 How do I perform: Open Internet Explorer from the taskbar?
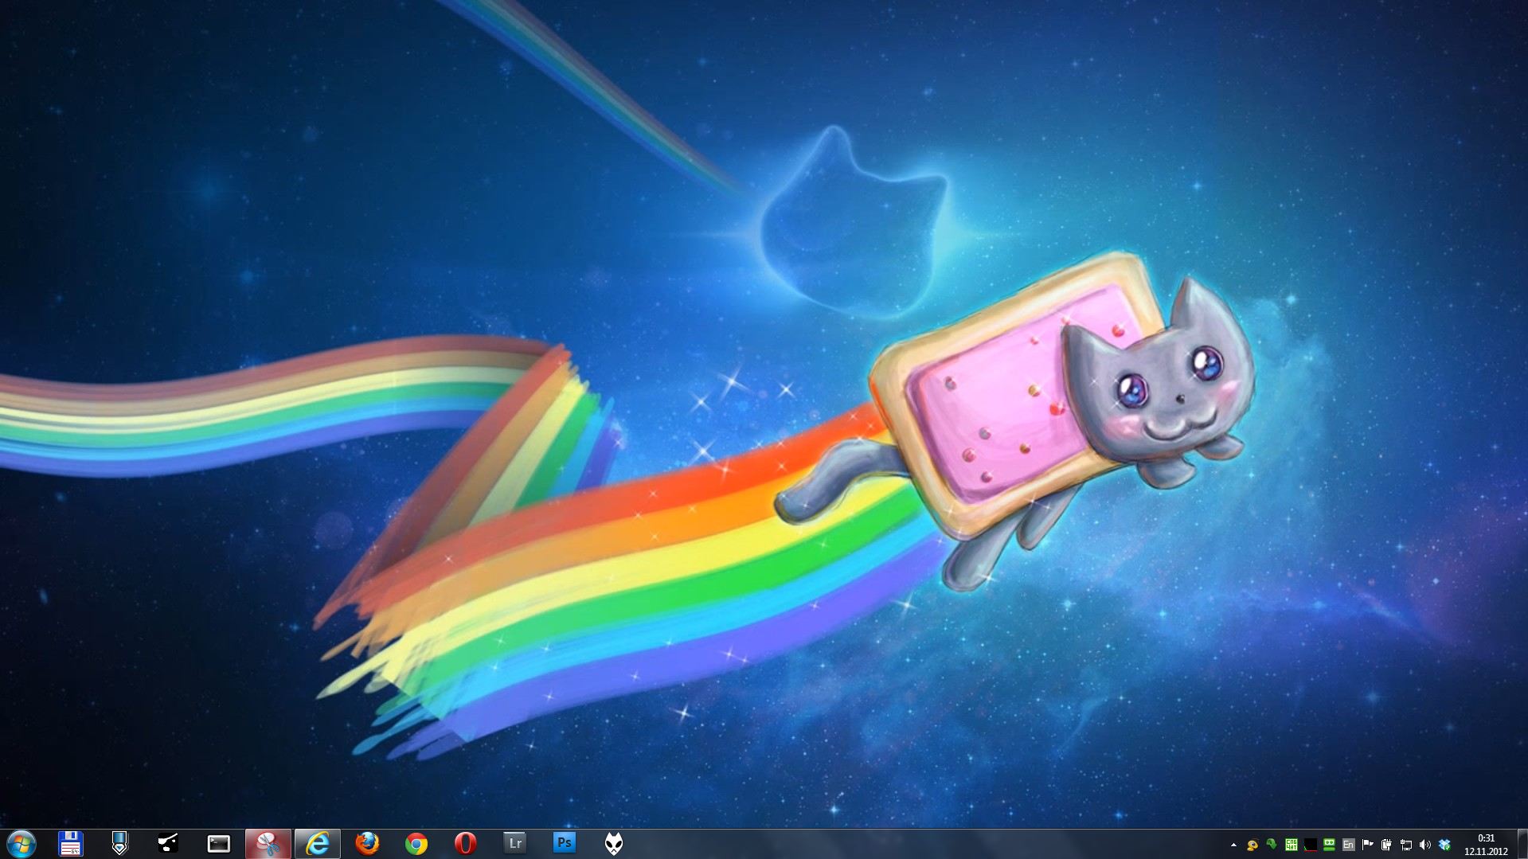click(x=317, y=844)
